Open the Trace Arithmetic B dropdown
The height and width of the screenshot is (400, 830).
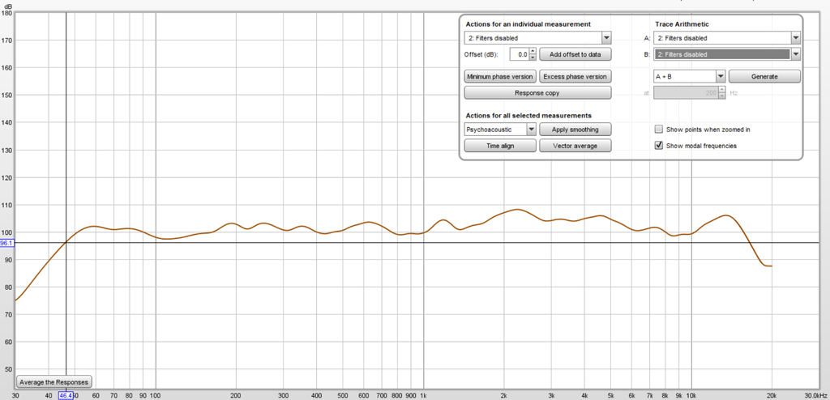coord(727,54)
